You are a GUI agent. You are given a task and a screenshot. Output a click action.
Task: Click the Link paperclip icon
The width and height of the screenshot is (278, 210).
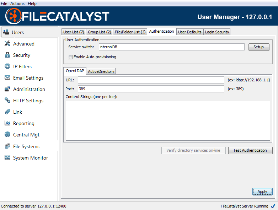click(x=7, y=112)
